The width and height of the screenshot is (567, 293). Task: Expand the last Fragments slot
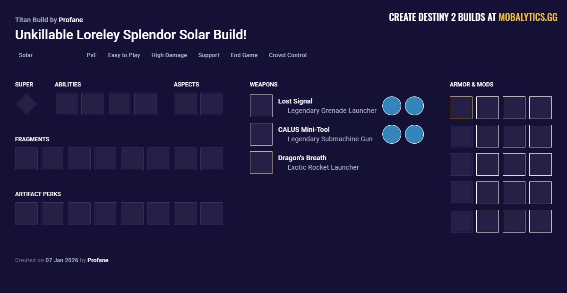211,158
